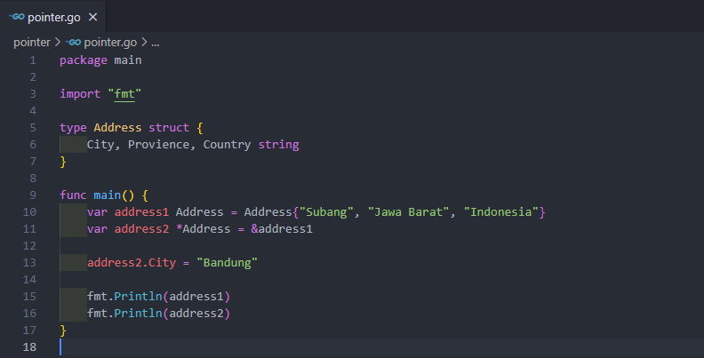The width and height of the screenshot is (704, 358).
Task: Click the Go file icon on tab
Action: point(17,17)
